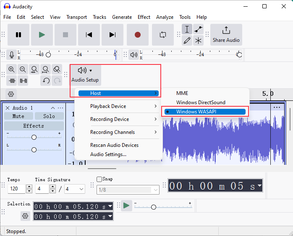Open Audio Settings... entry
This screenshot has width=293, height=236.
[108, 154]
